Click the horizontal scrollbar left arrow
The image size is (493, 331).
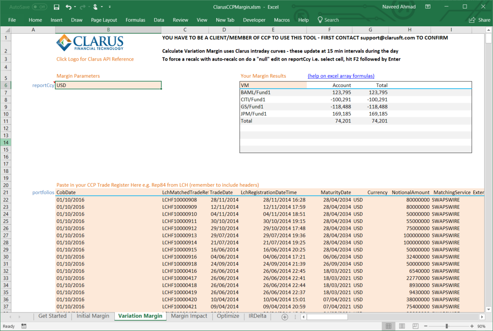(304, 317)
